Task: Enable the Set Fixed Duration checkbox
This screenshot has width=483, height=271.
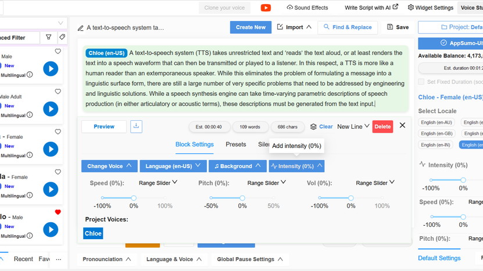Action: 421,82
